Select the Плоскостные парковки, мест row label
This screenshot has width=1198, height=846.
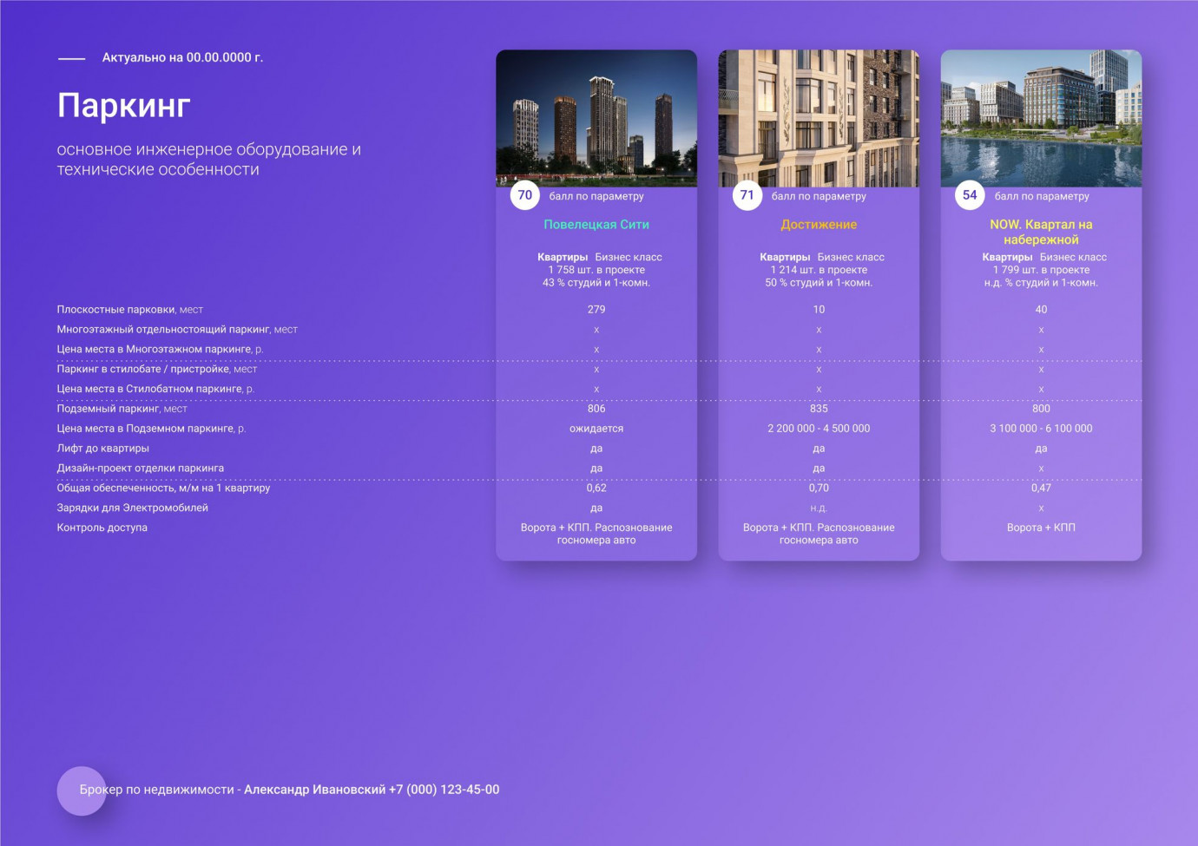130,310
